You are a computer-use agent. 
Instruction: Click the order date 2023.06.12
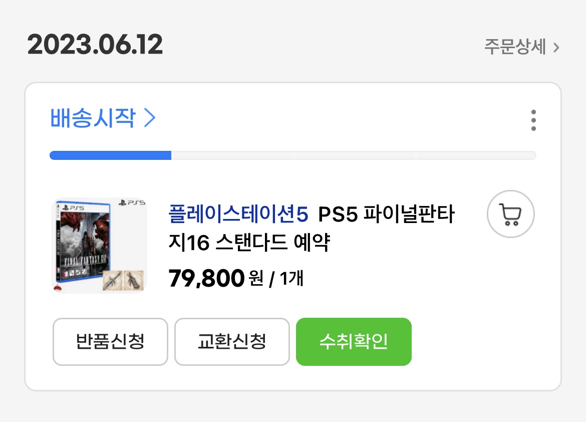tap(95, 45)
